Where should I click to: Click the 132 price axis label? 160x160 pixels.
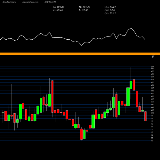tap(152, 96)
